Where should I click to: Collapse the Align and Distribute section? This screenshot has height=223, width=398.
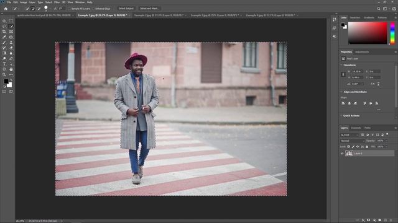pyautogui.click(x=341, y=92)
